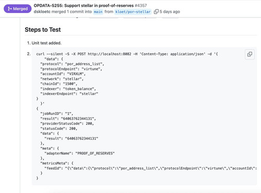Click the "accountId": "VIRXLM" code line
Screen dimensions: 261x193
coord(63,74)
